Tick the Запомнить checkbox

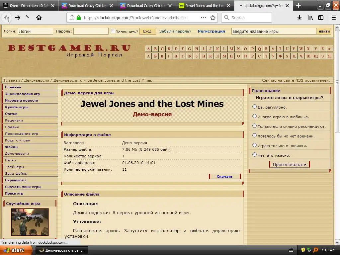[113, 31]
